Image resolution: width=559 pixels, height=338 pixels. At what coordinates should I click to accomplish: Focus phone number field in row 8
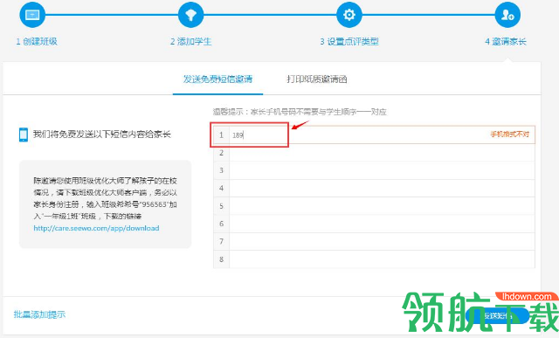click(382, 259)
